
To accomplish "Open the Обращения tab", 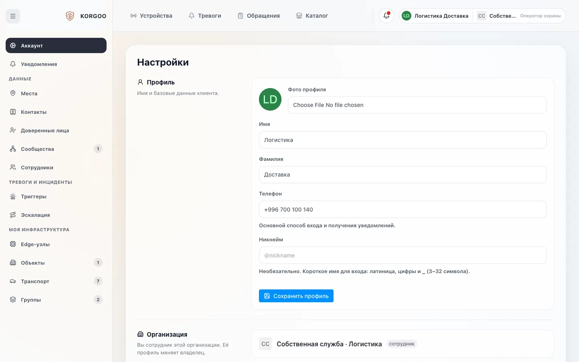I will pos(259,16).
